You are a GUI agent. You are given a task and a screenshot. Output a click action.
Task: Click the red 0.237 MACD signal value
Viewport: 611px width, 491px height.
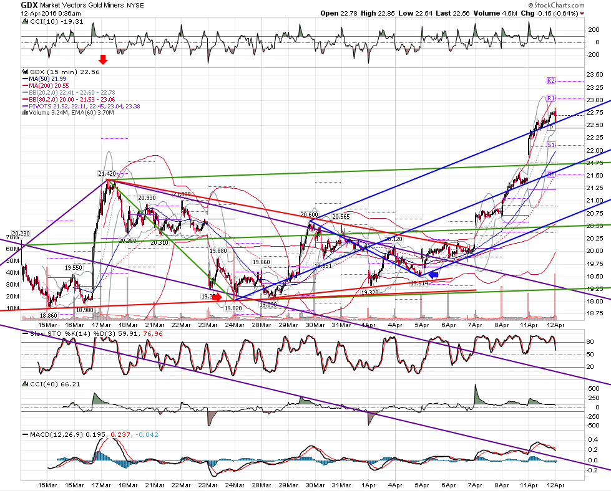pos(120,435)
